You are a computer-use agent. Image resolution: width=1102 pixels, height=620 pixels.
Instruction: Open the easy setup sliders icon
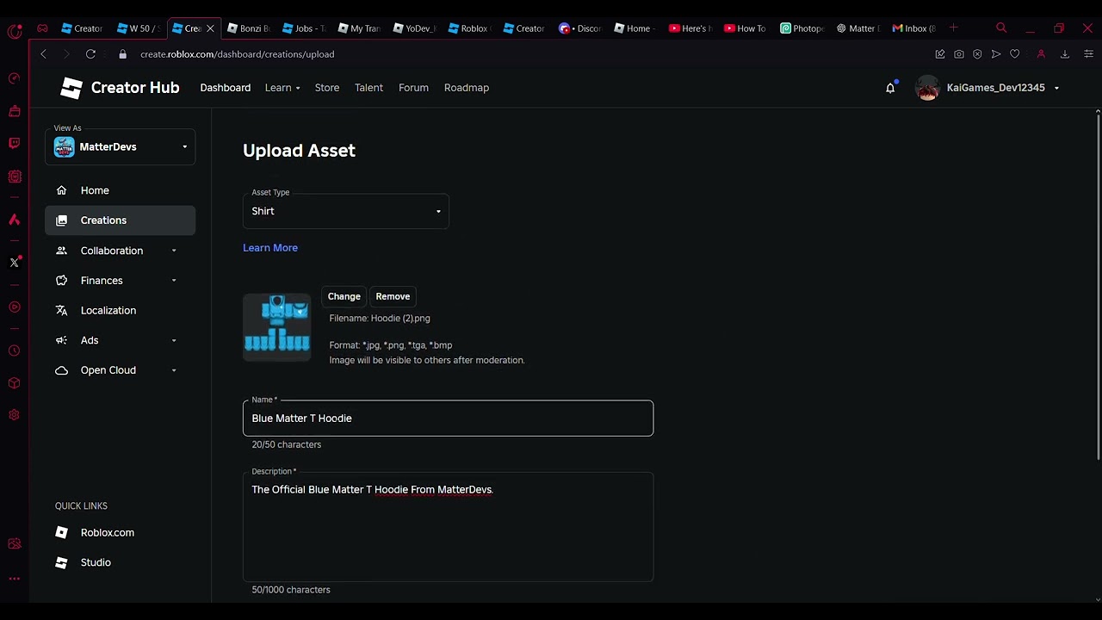point(1088,54)
